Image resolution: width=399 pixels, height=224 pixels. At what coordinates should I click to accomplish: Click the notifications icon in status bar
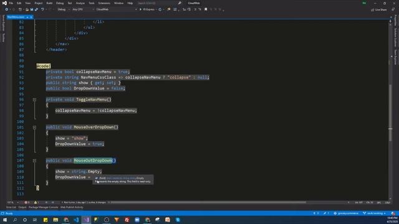pos(393,213)
